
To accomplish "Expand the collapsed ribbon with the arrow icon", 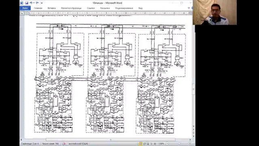I will (x=189, y=8).
